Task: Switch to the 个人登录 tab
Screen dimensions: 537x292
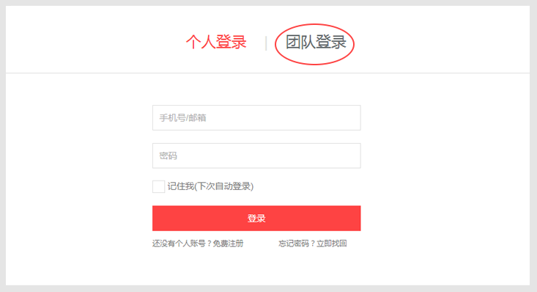Action: coord(216,43)
